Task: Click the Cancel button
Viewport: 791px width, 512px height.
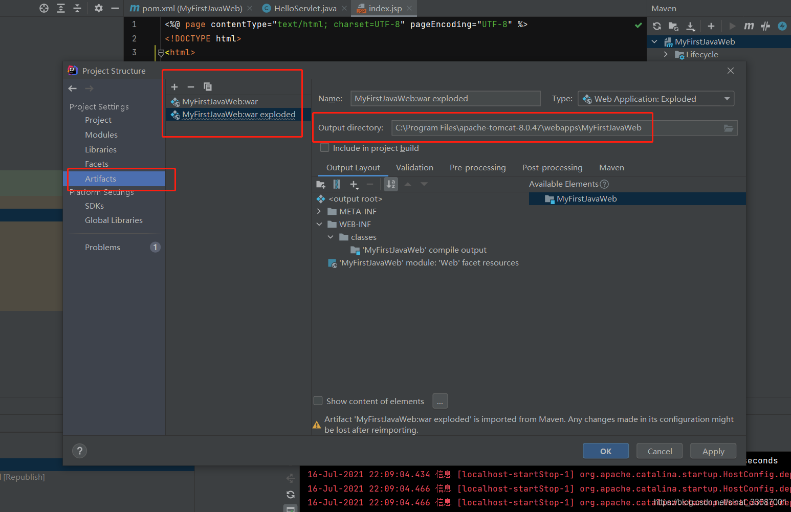Action: click(660, 451)
